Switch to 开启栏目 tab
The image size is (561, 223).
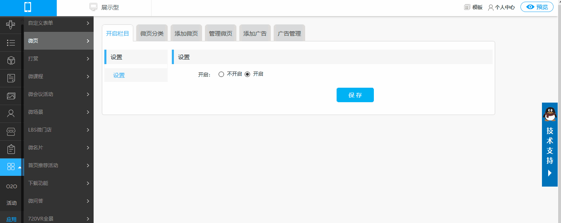tap(118, 34)
